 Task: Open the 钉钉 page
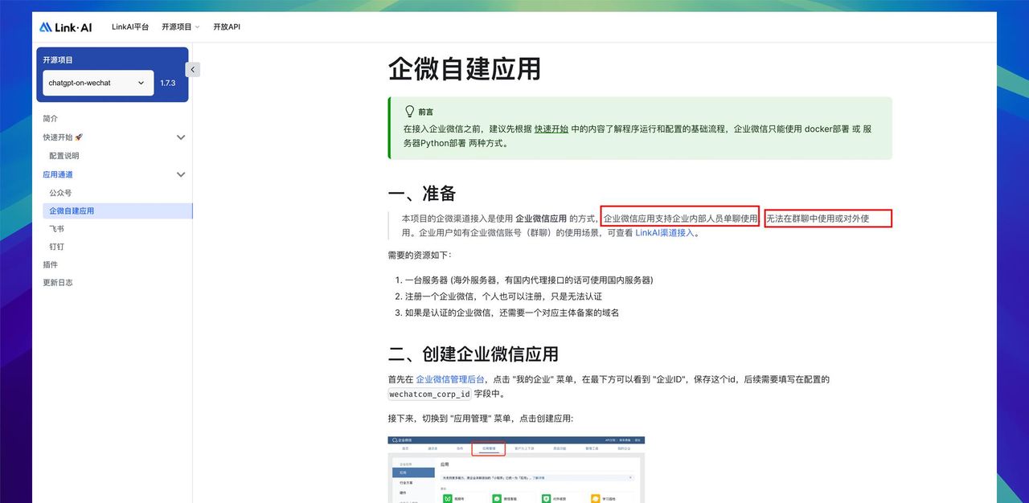point(56,247)
